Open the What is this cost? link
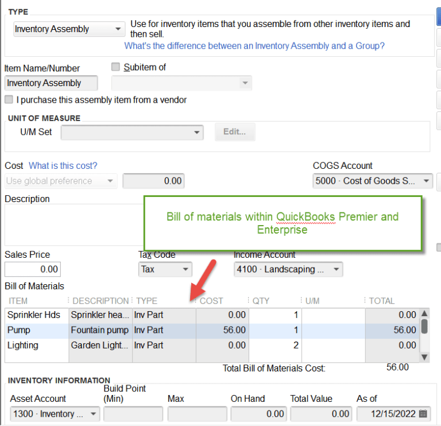The width and height of the screenshot is (441, 426). click(x=63, y=165)
